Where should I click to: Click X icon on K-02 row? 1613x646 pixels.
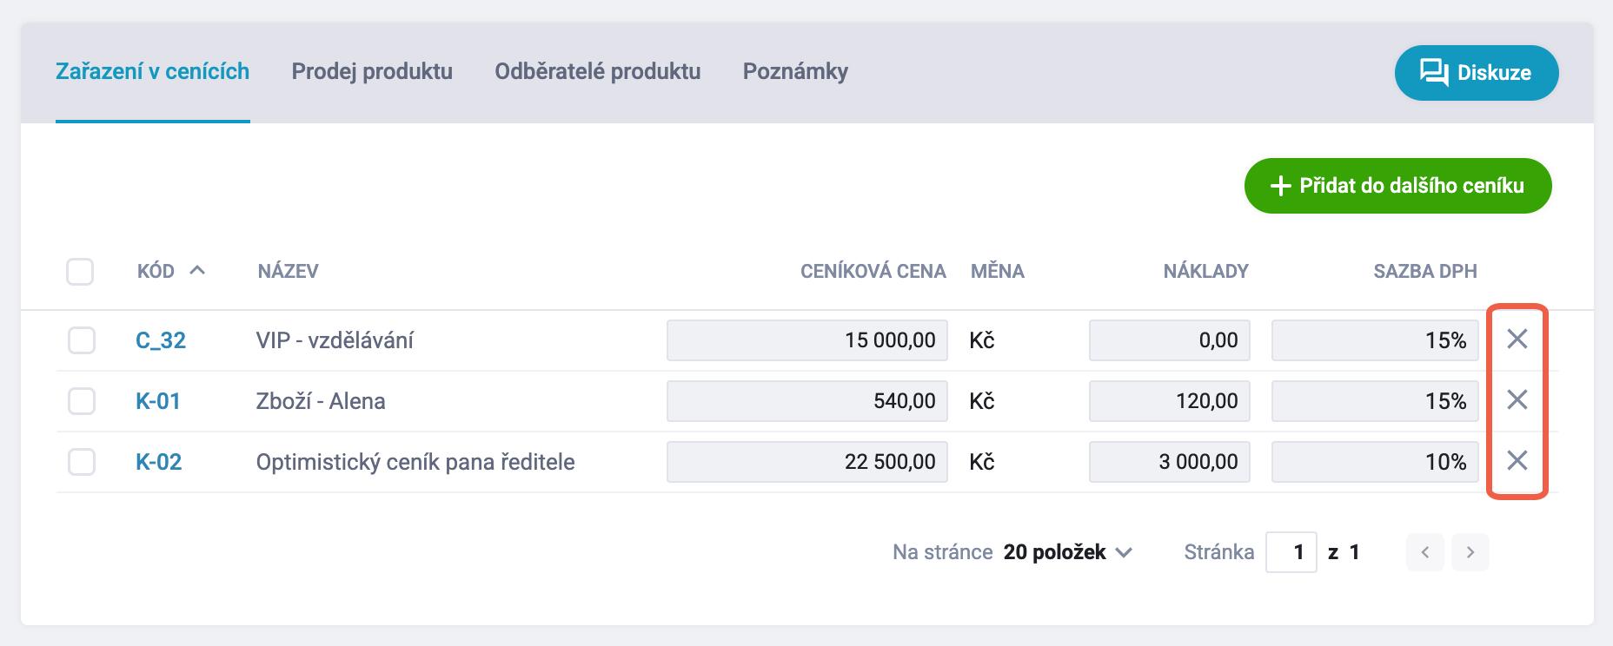1517,461
